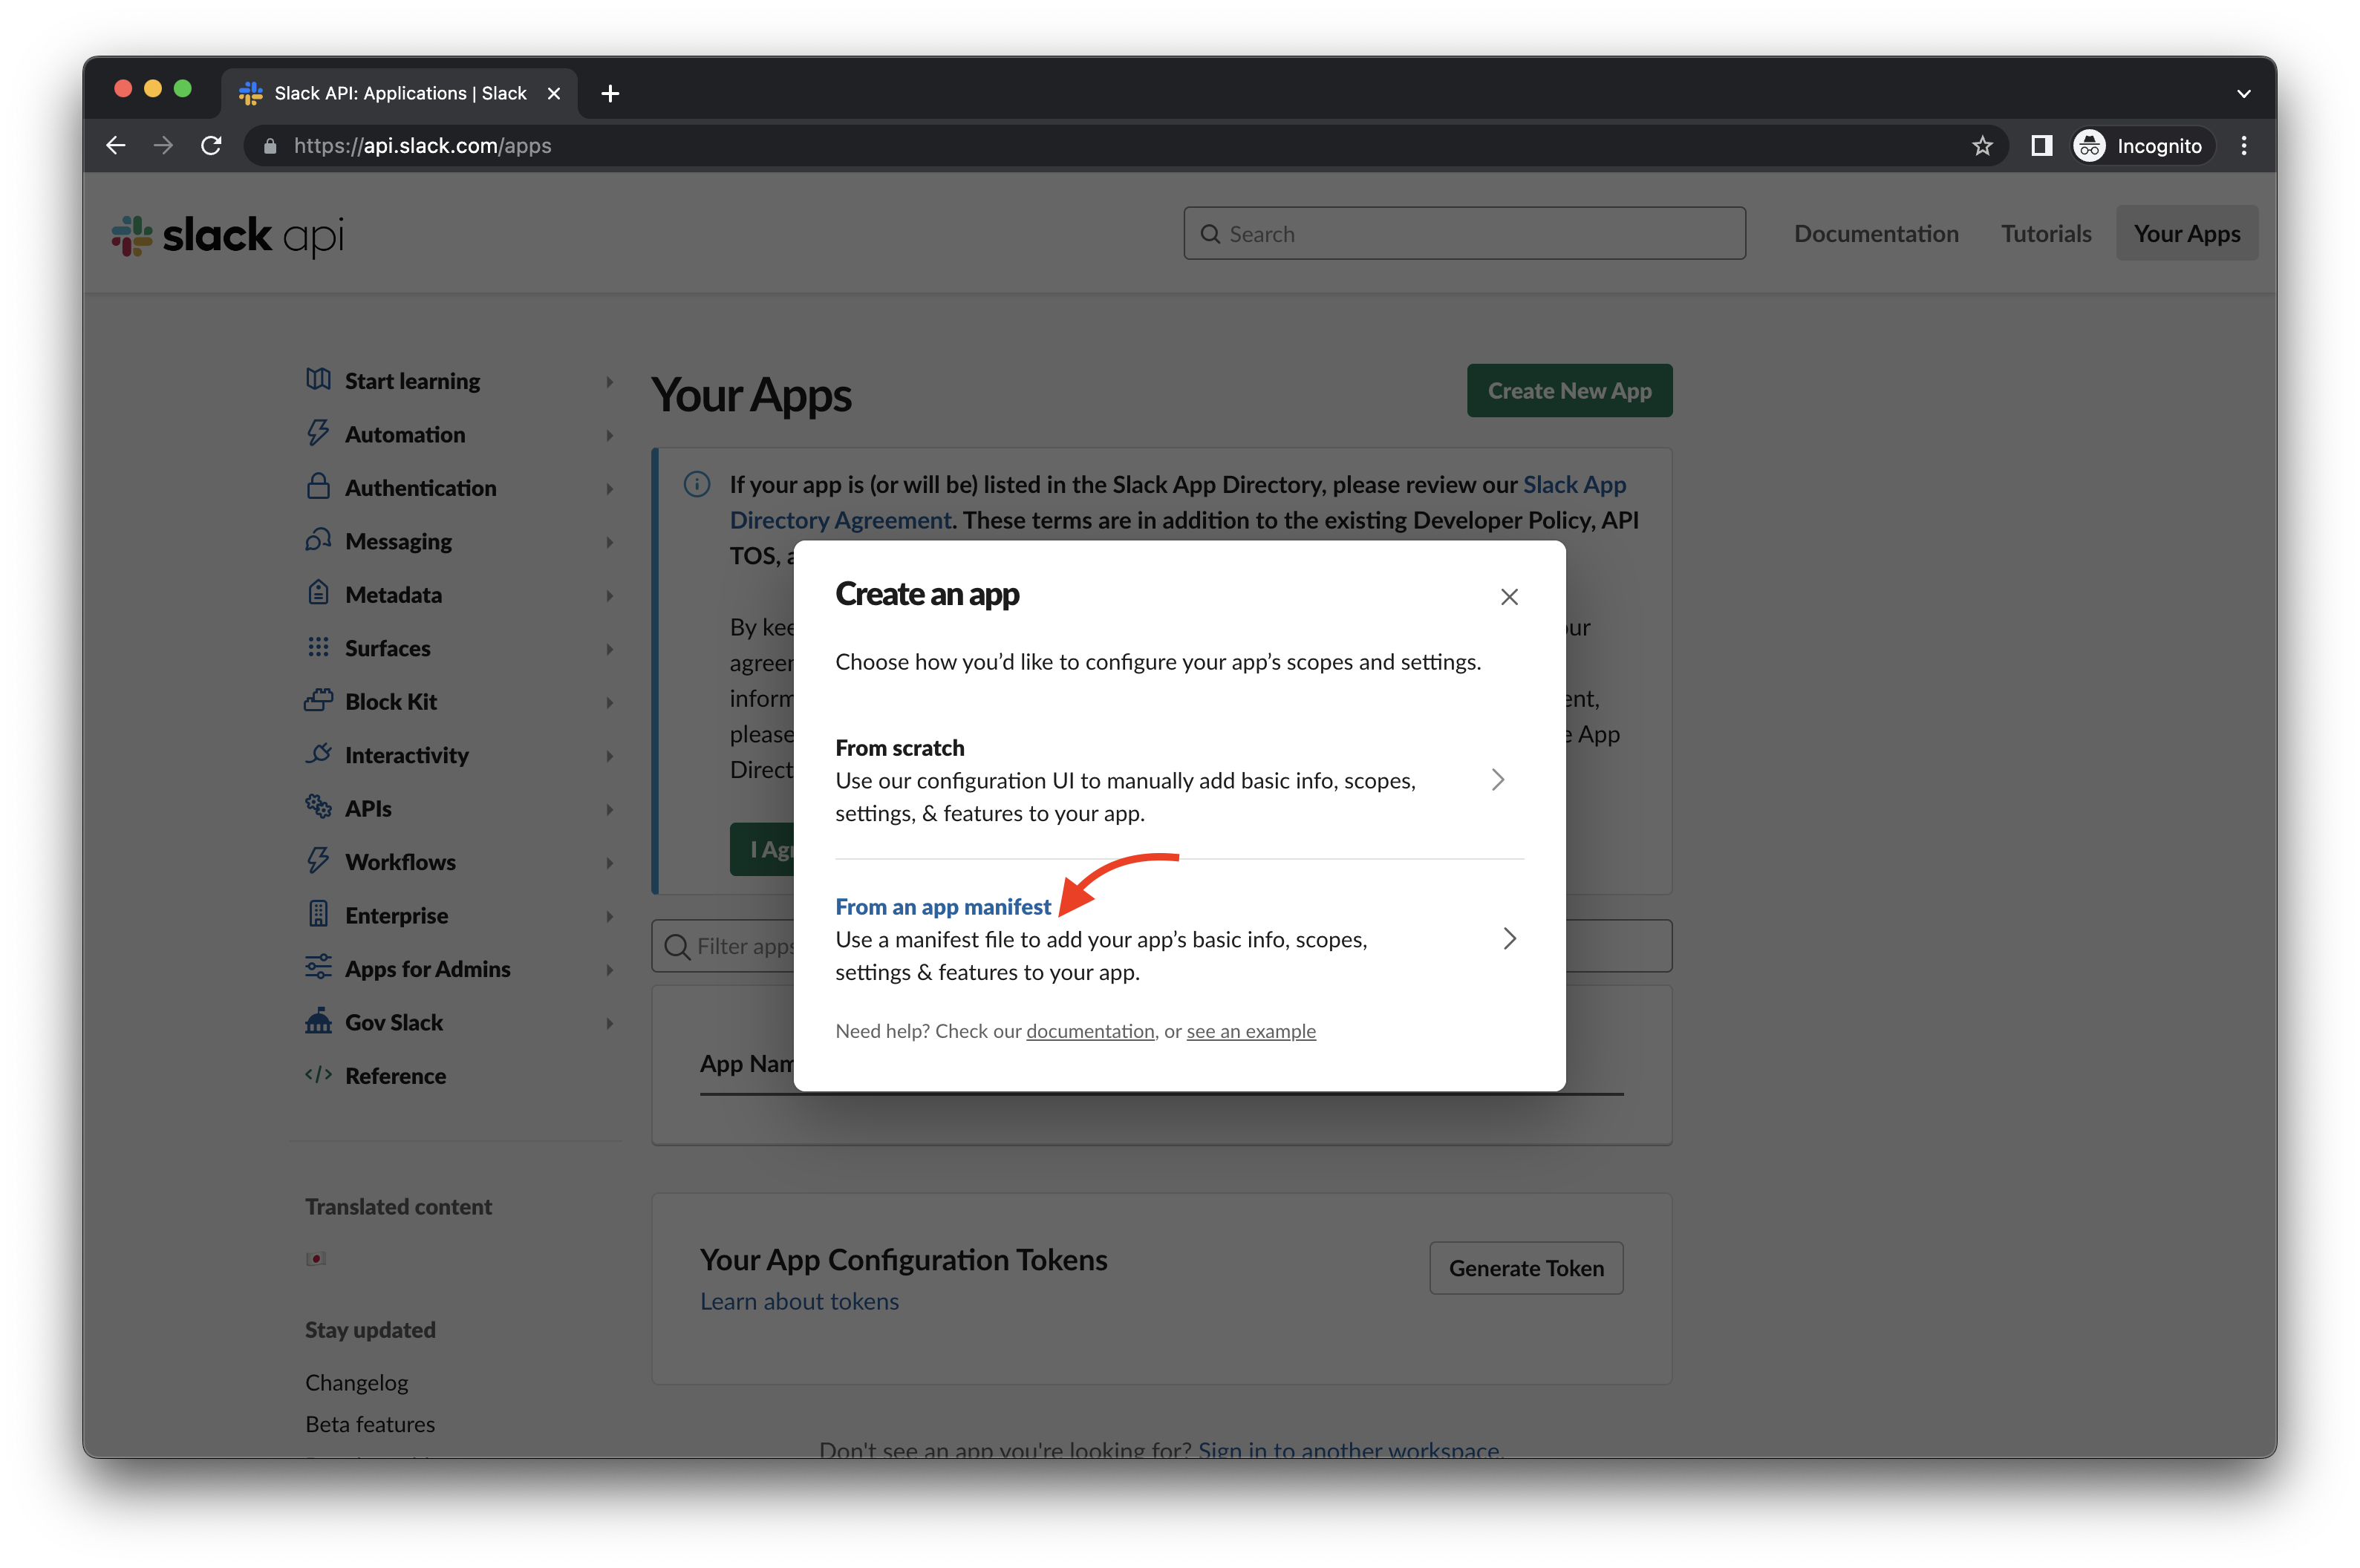Select From an app manifest link

tap(943, 906)
